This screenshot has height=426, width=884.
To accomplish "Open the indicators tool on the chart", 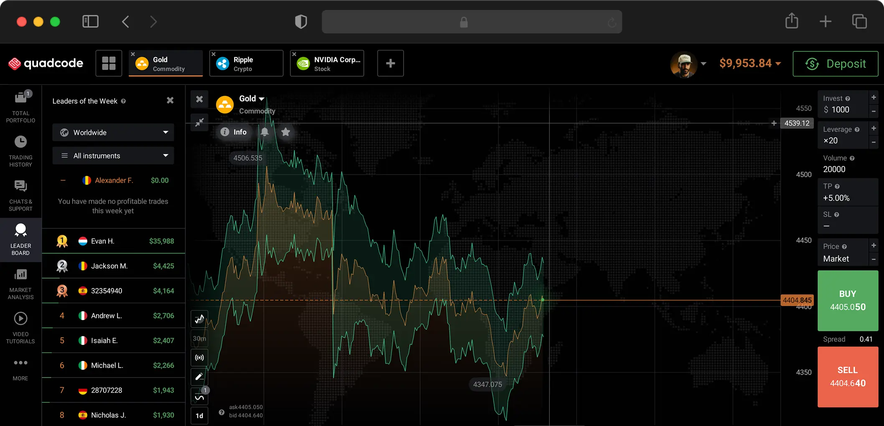I will [x=200, y=396].
